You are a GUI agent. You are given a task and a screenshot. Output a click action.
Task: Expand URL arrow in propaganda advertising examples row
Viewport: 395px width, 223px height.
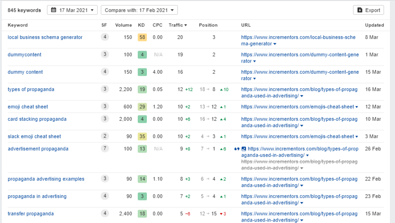[302, 186]
